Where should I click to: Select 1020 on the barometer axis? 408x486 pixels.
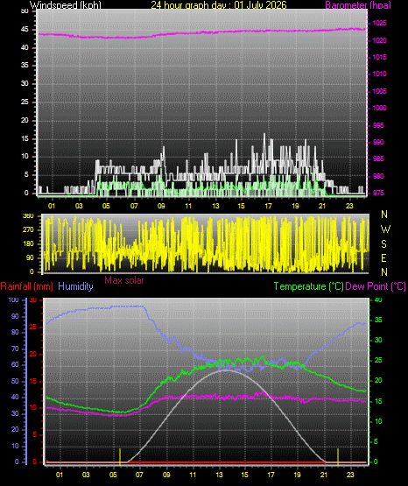point(379,40)
